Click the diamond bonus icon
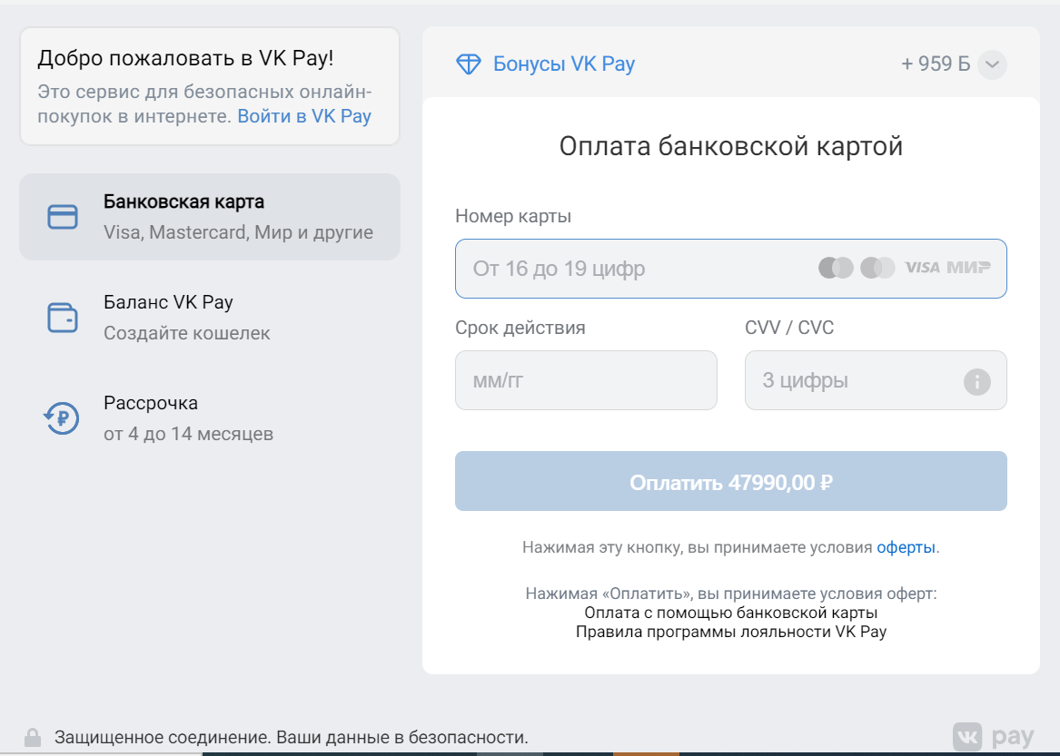The height and width of the screenshot is (756, 1060). click(468, 64)
